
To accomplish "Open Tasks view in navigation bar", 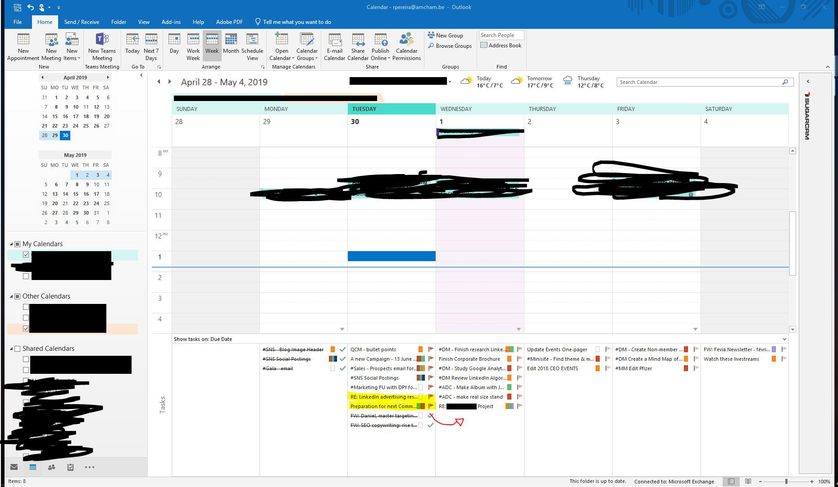I will [x=70, y=467].
